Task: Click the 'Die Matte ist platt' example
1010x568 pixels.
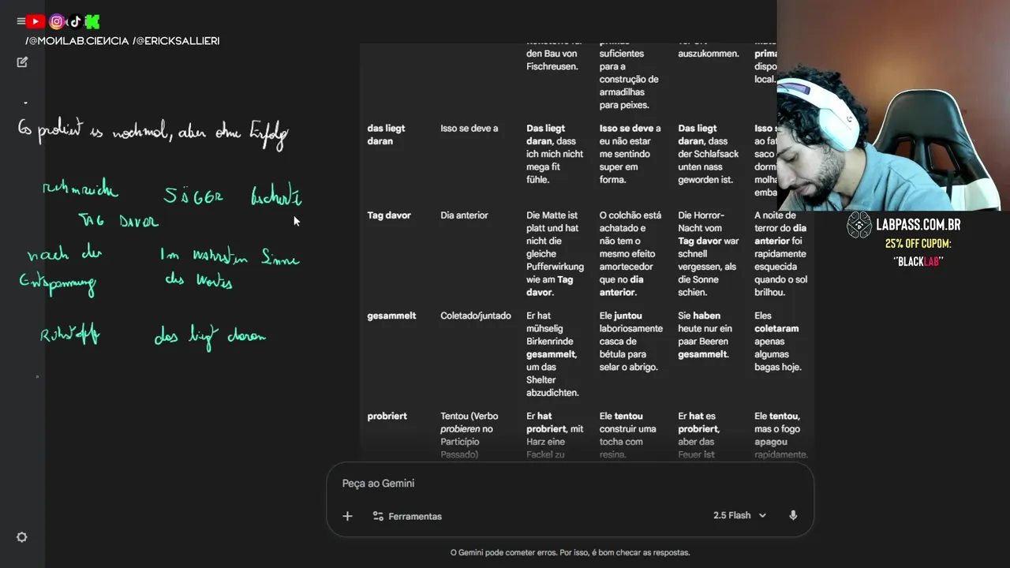Action: point(555,253)
